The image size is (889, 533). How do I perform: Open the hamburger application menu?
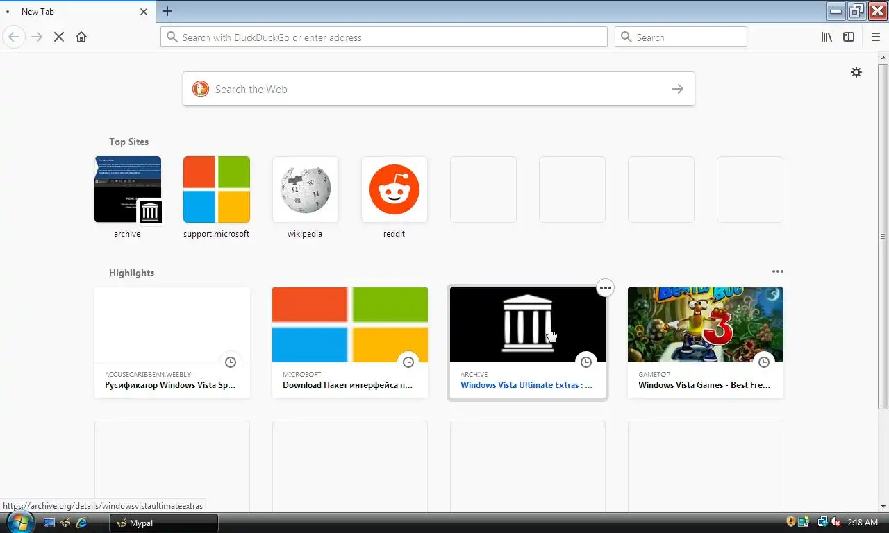875,37
